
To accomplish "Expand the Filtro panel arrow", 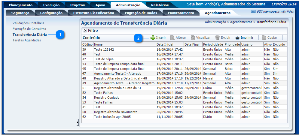I will (x=85, y=31).
